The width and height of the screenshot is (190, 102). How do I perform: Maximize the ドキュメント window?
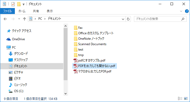[x=172, y=4]
